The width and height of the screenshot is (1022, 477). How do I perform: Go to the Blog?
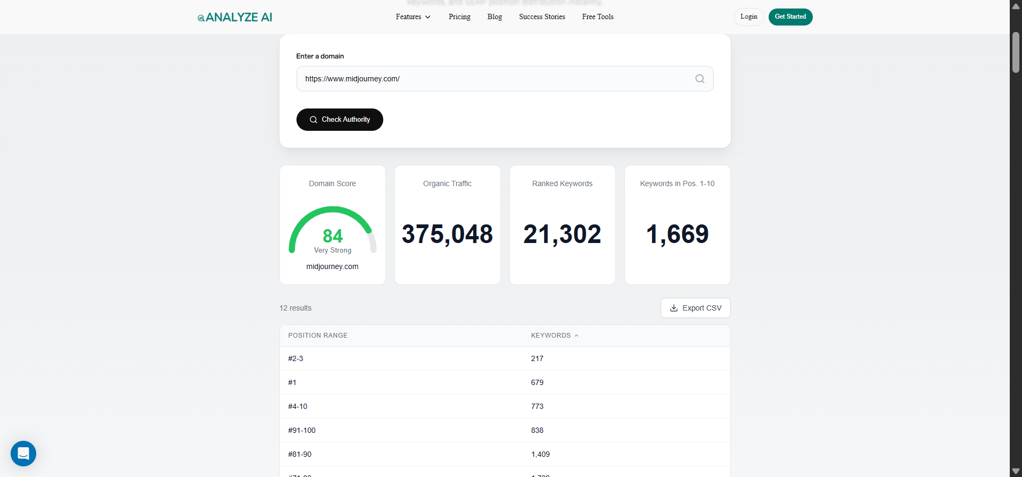click(x=494, y=17)
